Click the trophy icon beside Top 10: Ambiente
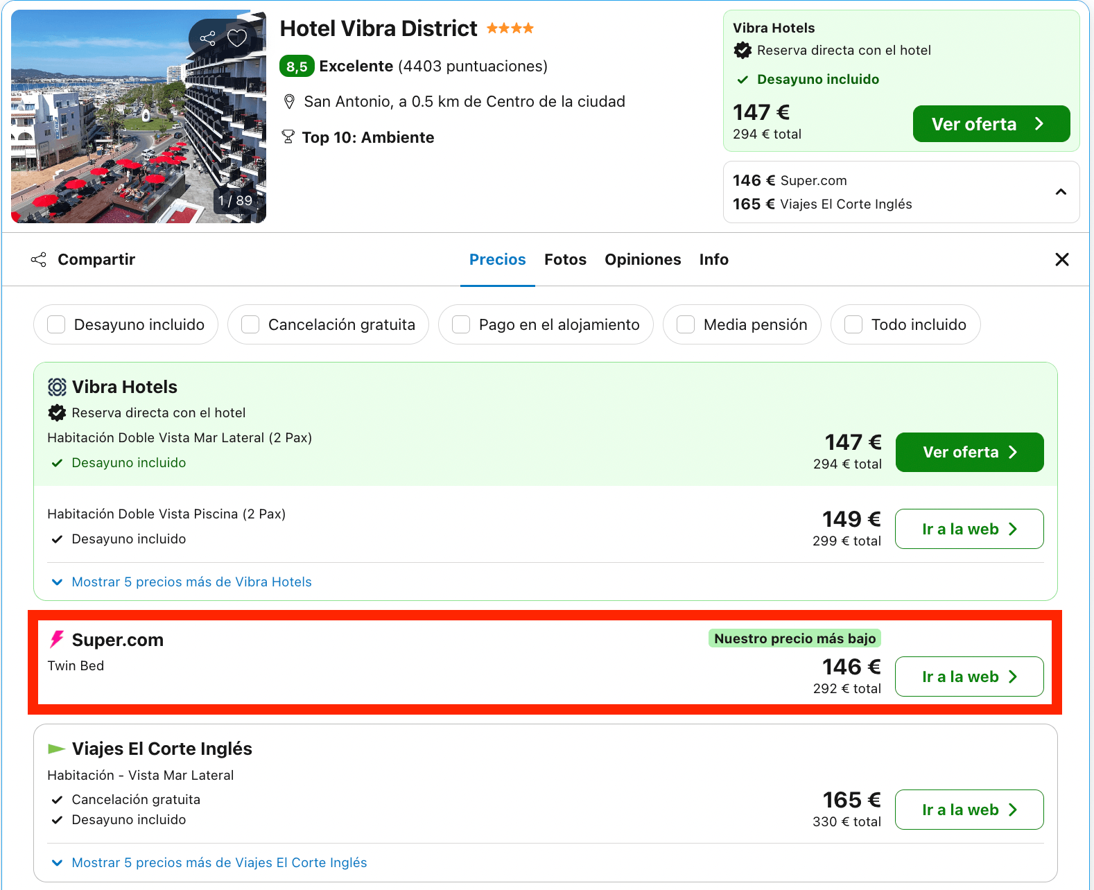1094x890 pixels. click(288, 137)
